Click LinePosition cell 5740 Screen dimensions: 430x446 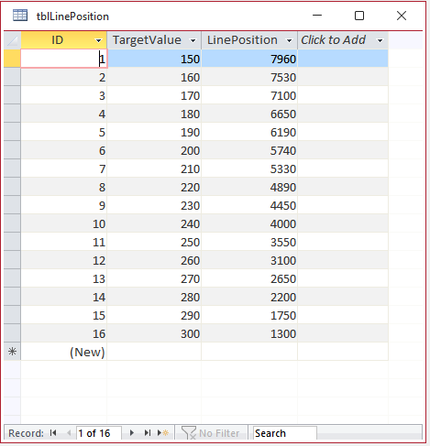point(249,150)
